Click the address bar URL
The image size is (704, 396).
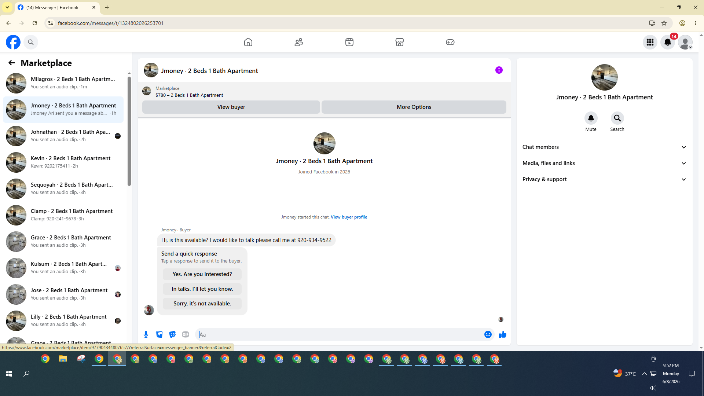tap(111, 23)
